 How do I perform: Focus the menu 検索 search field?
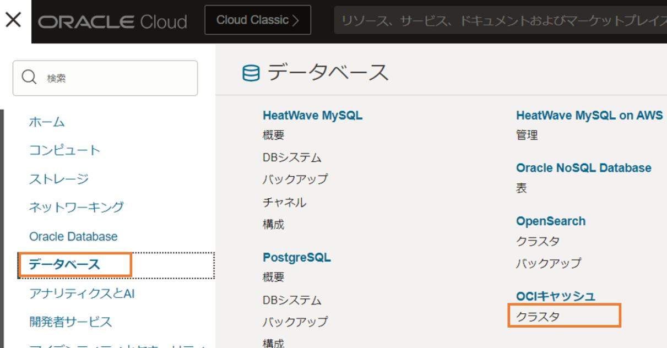point(116,78)
